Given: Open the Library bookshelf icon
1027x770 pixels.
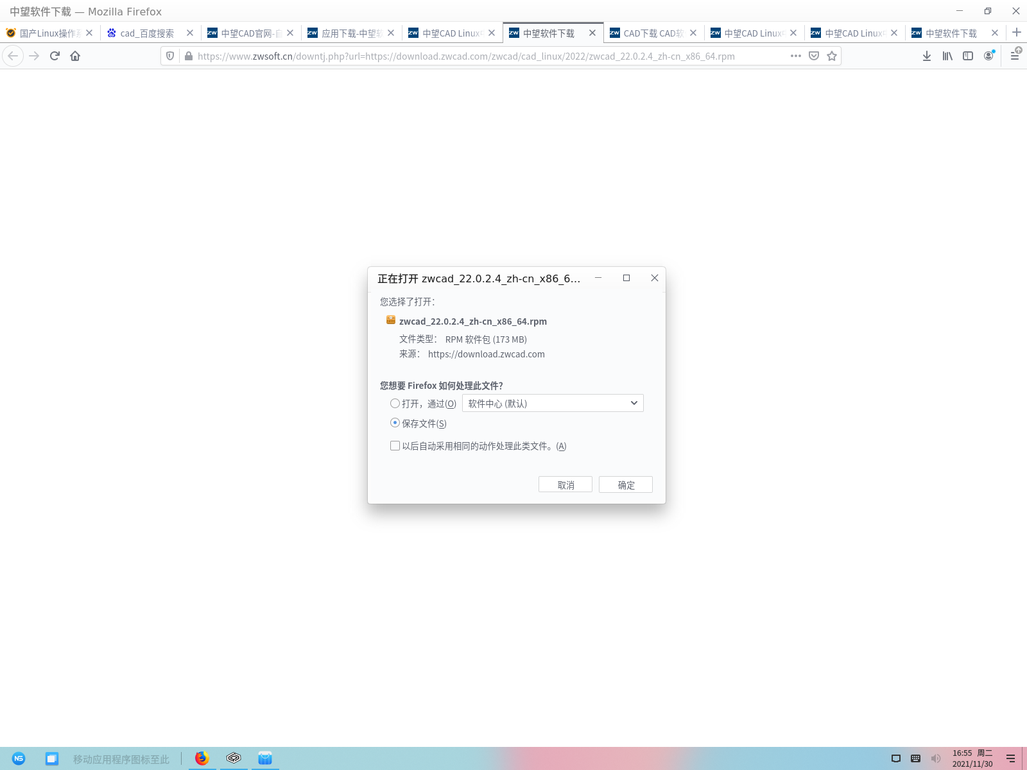Looking at the screenshot, I should [947, 56].
